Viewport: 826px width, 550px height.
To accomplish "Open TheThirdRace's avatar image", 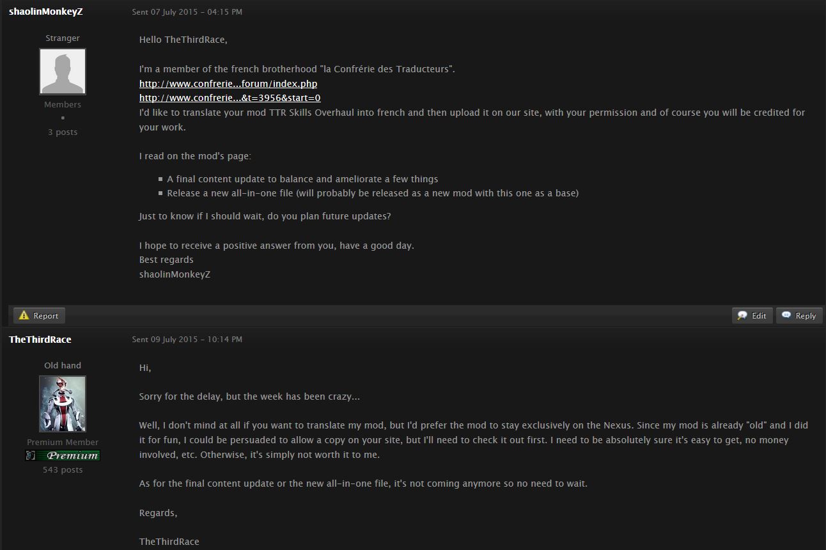I will point(63,404).
